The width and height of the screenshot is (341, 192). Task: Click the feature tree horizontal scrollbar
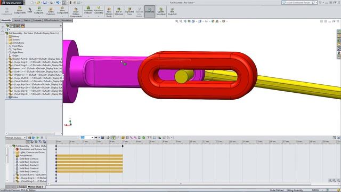[x=31, y=133]
